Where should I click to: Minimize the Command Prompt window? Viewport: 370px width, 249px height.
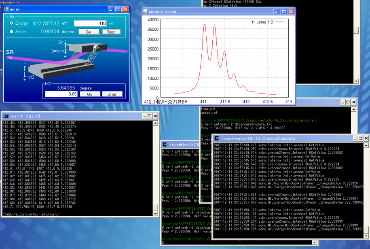tap(144, 116)
